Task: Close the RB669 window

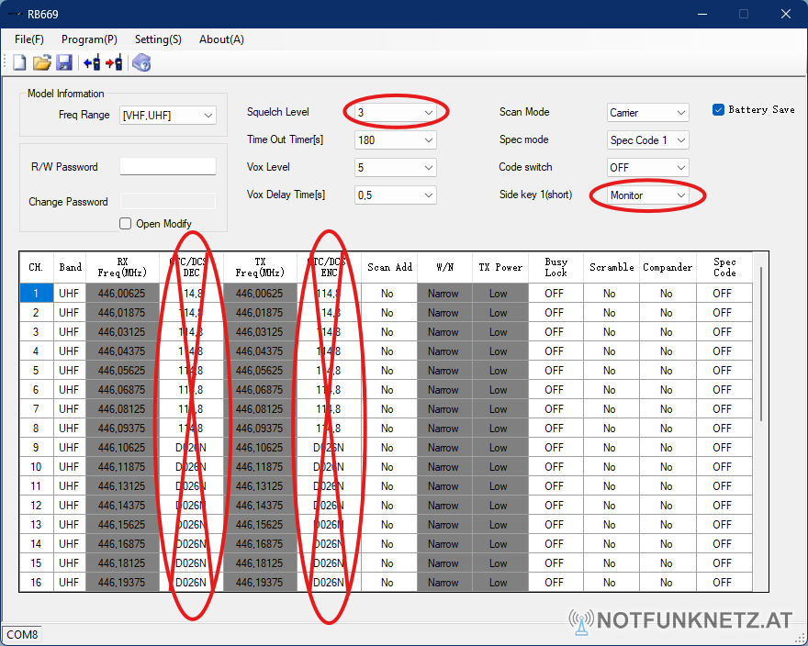Action: [785, 14]
